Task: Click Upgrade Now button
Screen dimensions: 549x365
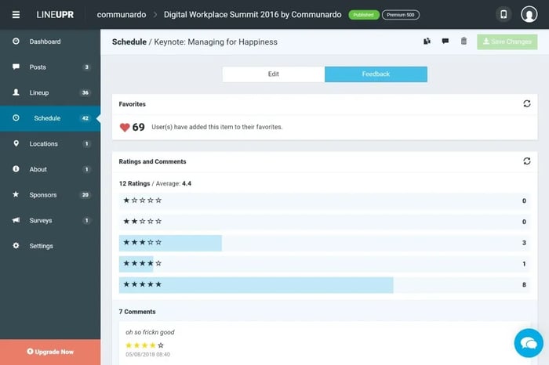Action: point(50,352)
